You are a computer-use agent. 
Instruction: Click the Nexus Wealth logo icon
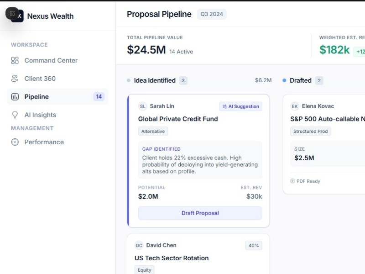[17, 16]
